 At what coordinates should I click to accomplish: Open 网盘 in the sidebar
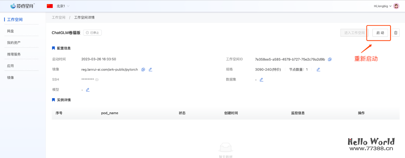pyautogui.click(x=10, y=31)
